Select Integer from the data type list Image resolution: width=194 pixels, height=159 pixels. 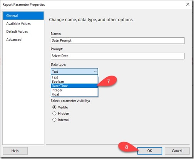pyautogui.click(x=74, y=90)
